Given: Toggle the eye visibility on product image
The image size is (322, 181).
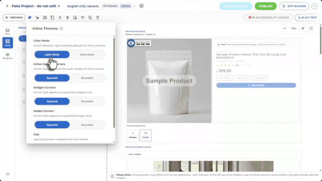Looking at the screenshot, I should click(x=131, y=43).
